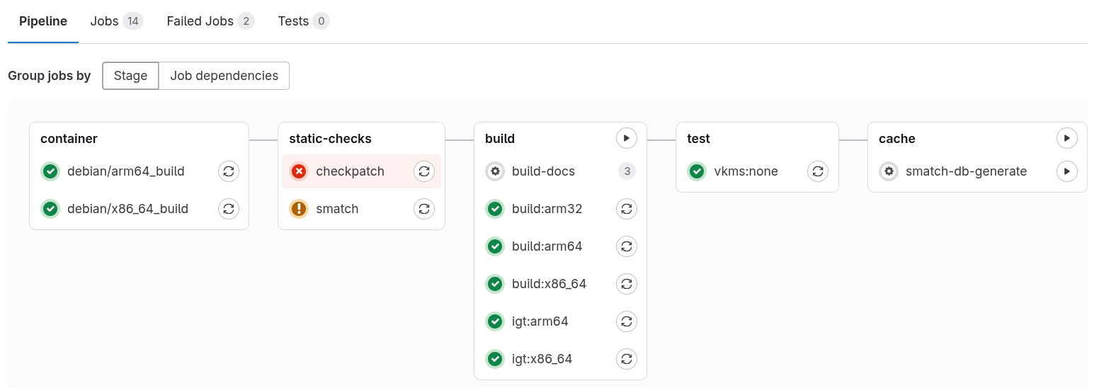The image size is (1099, 388).
Task: Retry the build:arm32 job
Action: [626, 209]
